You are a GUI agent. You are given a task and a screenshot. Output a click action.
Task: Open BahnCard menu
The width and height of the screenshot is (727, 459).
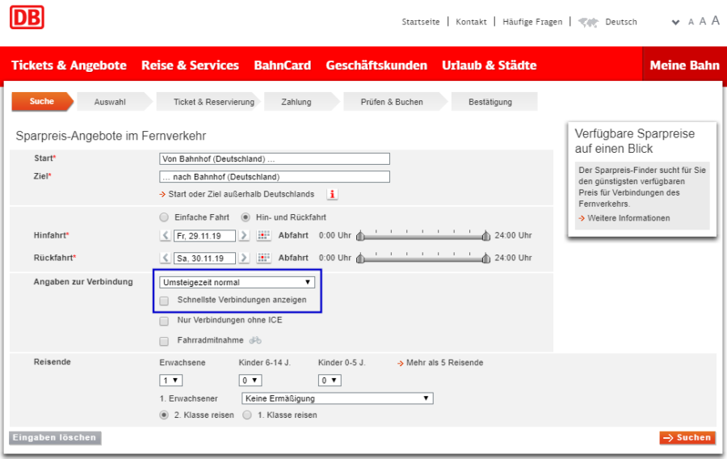tap(283, 65)
